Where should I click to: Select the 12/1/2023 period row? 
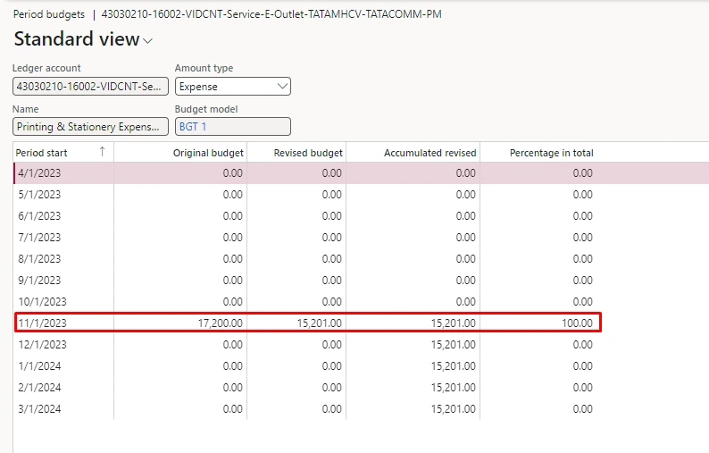point(362,344)
